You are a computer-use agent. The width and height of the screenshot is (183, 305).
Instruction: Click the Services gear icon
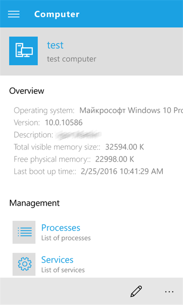24,264
